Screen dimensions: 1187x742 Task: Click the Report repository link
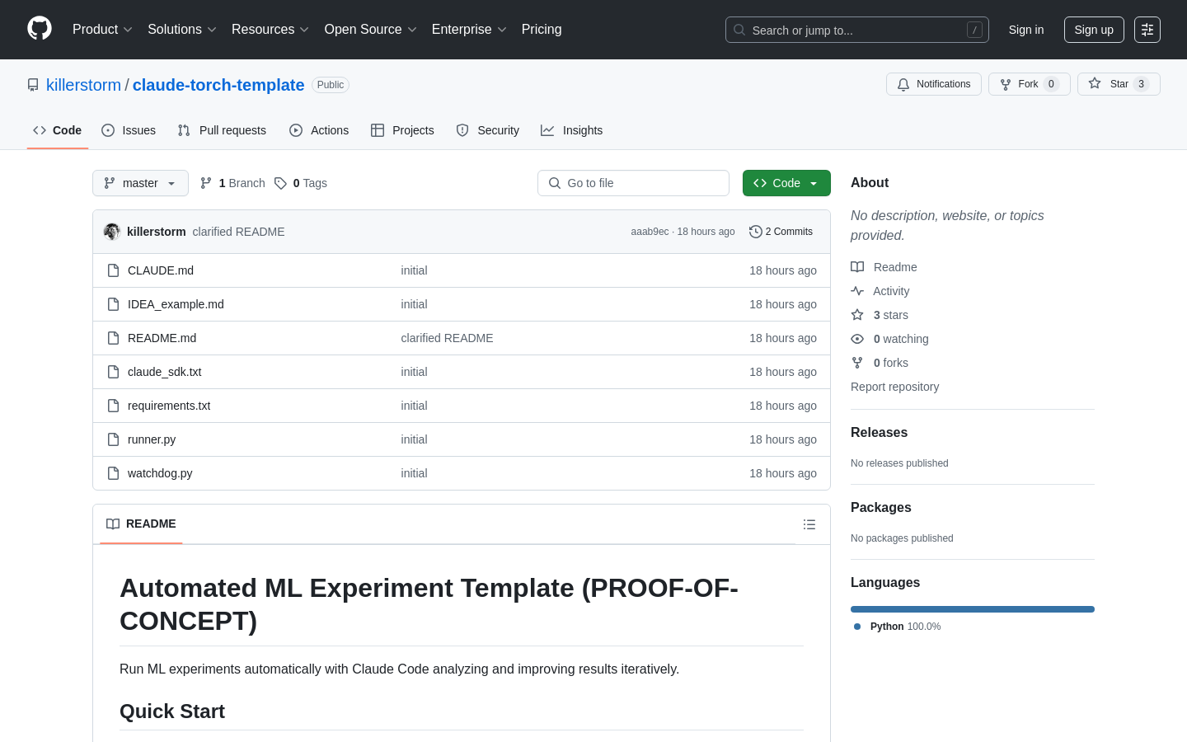pos(894,387)
